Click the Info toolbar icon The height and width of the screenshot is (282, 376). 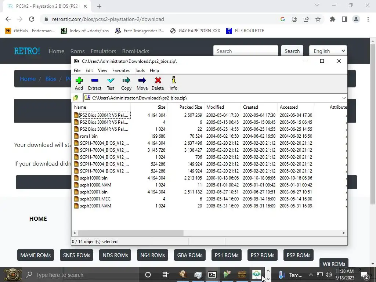(173, 80)
